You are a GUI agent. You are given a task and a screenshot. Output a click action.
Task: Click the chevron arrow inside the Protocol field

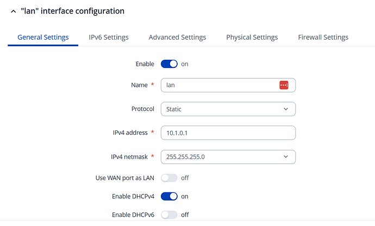(286, 109)
